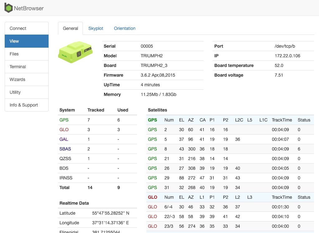Screen dimensions: 319x233
Task: Open the Utility section
Action: [x=27, y=92]
